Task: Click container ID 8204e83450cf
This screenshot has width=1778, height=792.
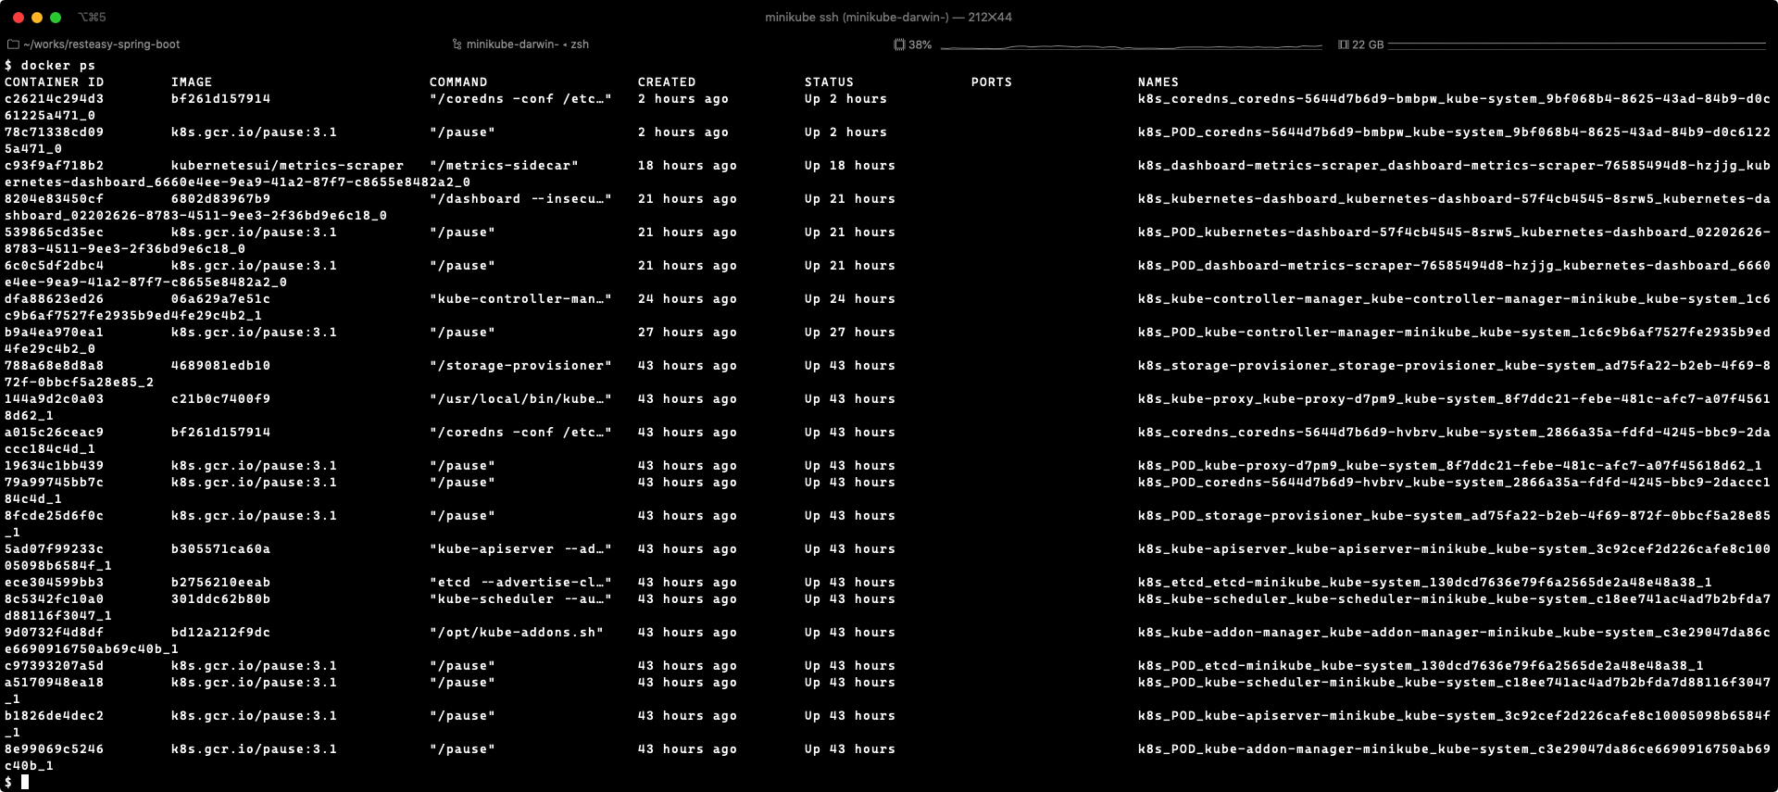Action: (55, 199)
